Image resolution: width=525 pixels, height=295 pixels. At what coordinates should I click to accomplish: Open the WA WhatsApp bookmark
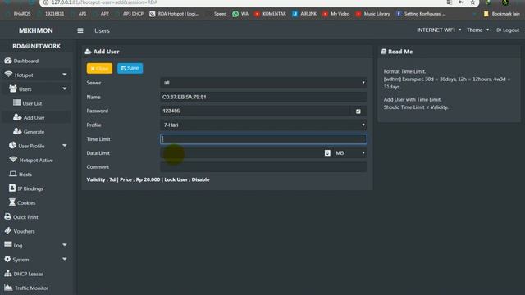pyautogui.click(x=240, y=14)
